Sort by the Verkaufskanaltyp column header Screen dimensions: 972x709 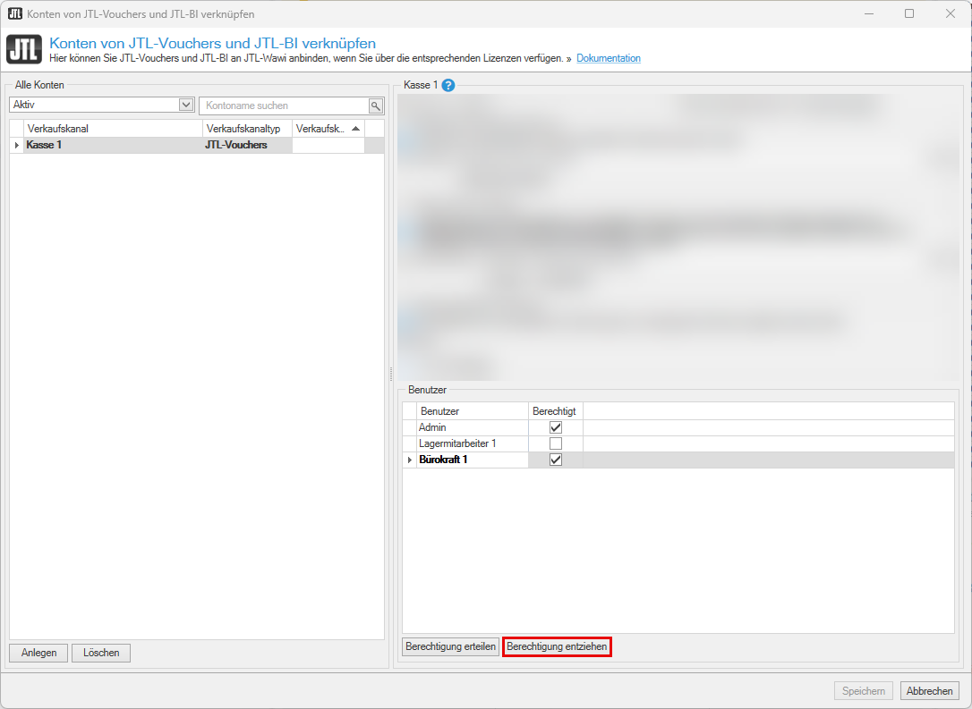point(247,129)
